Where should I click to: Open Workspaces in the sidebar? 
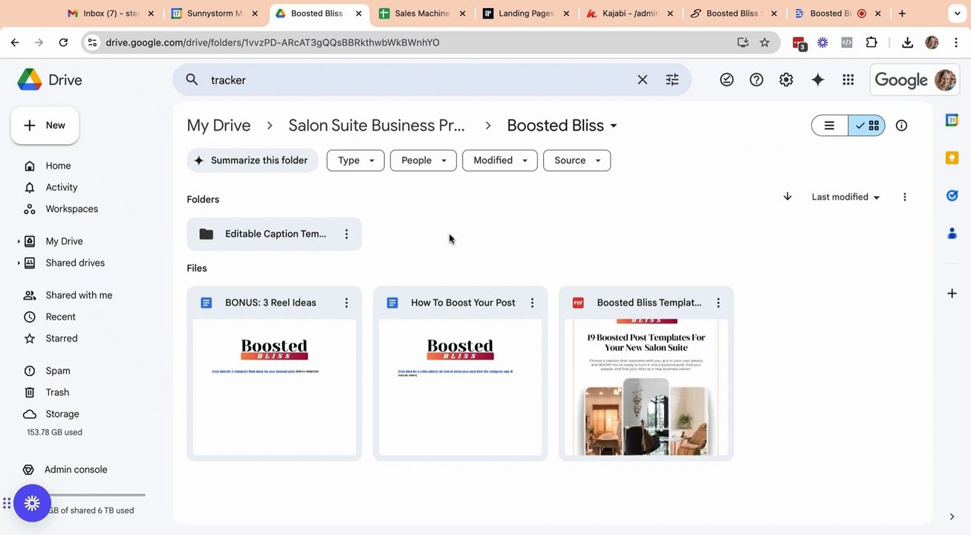click(71, 209)
